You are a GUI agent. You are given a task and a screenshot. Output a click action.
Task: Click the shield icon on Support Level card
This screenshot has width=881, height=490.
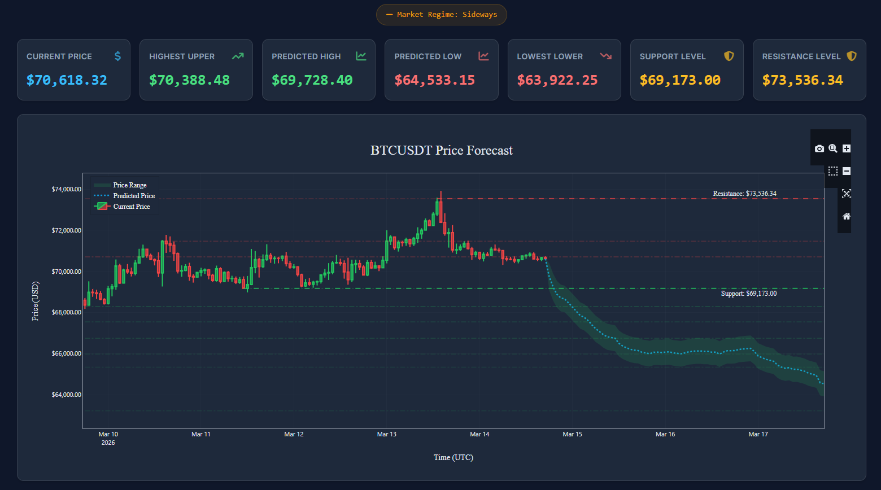pos(729,56)
